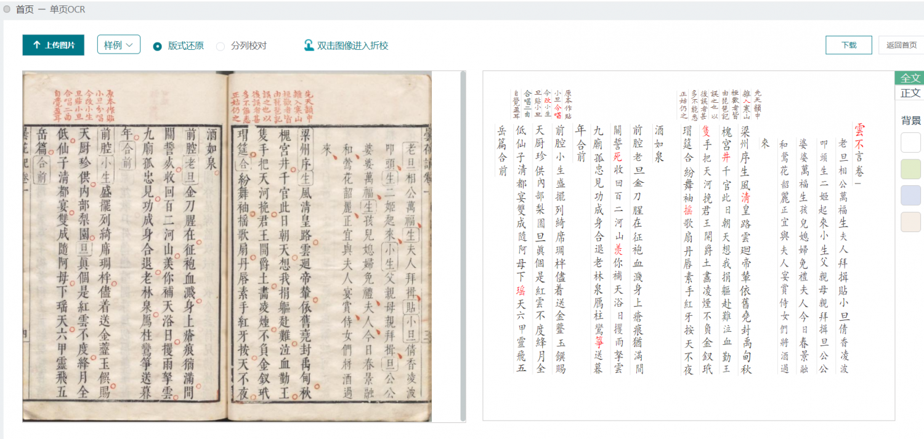This screenshot has height=439, width=924.
Task: Switch to the 正文 tab
Action: pos(910,93)
